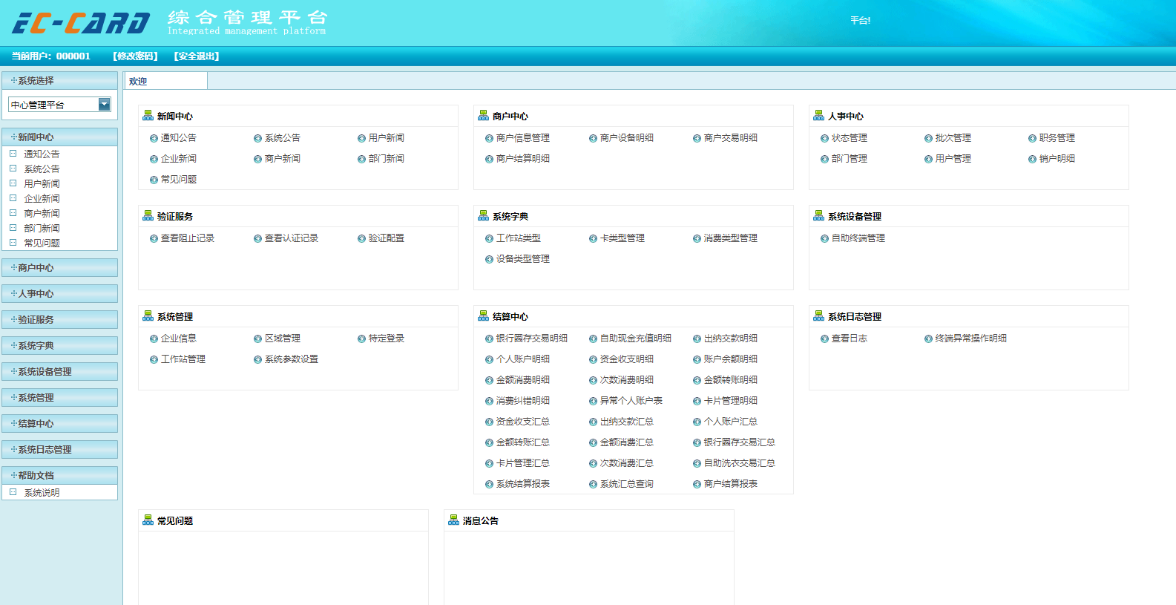The width and height of the screenshot is (1176, 605).
Task: Click the arrow icon beside 银行圈存交易明细
Action: pyautogui.click(x=490, y=339)
